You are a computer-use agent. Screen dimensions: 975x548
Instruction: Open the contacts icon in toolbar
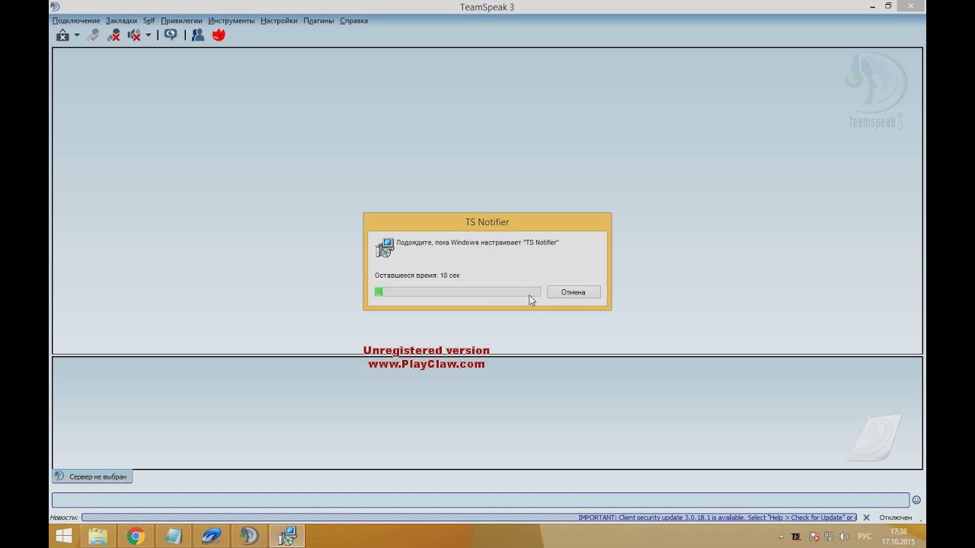tap(198, 35)
